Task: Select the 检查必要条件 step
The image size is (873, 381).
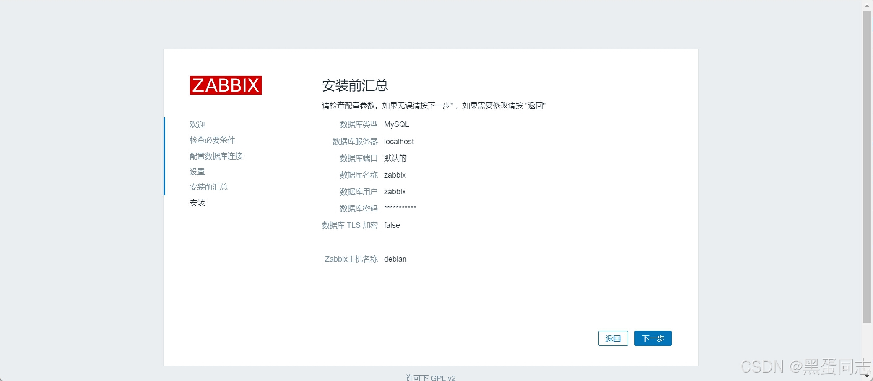Action: pyautogui.click(x=212, y=140)
